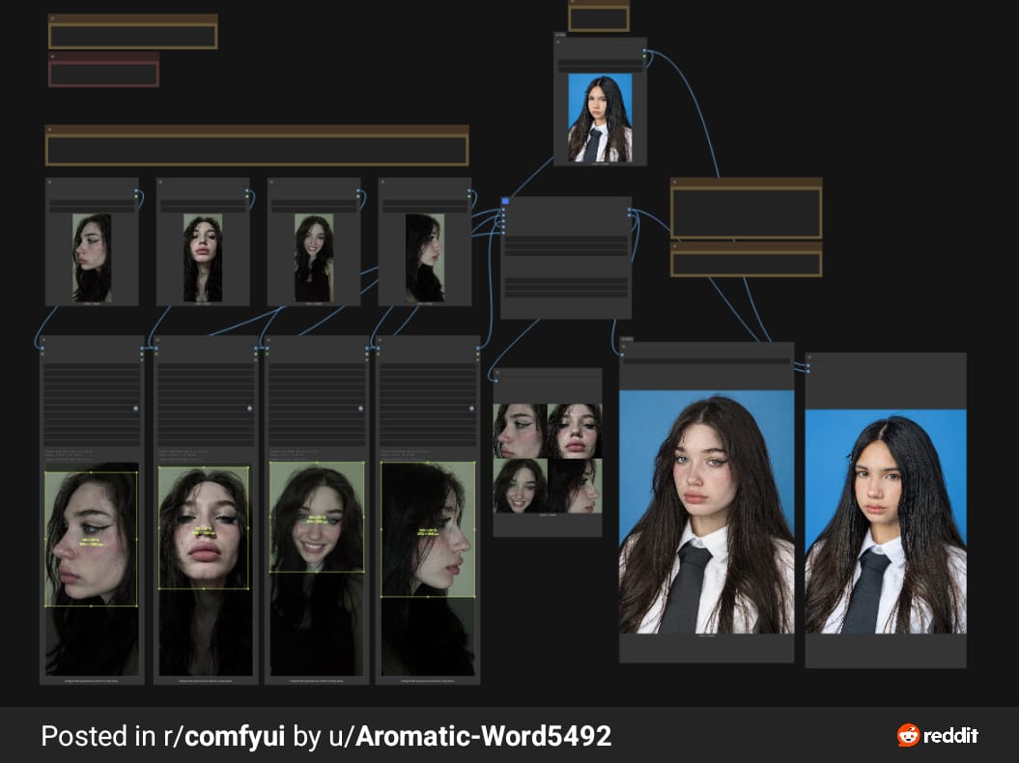Click the blue square badge on the central node
This screenshot has height=763, width=1019.
pyautogui.click(x=505, y=201)
